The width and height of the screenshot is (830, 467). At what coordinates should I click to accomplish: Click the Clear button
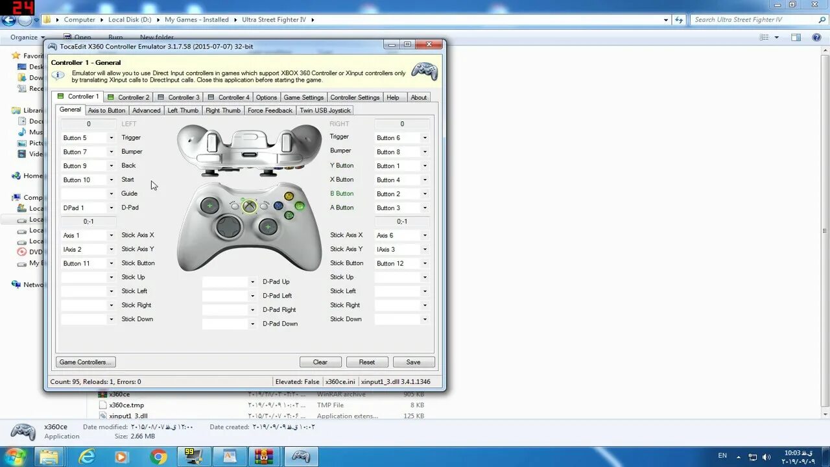click(x=320, y=362)
